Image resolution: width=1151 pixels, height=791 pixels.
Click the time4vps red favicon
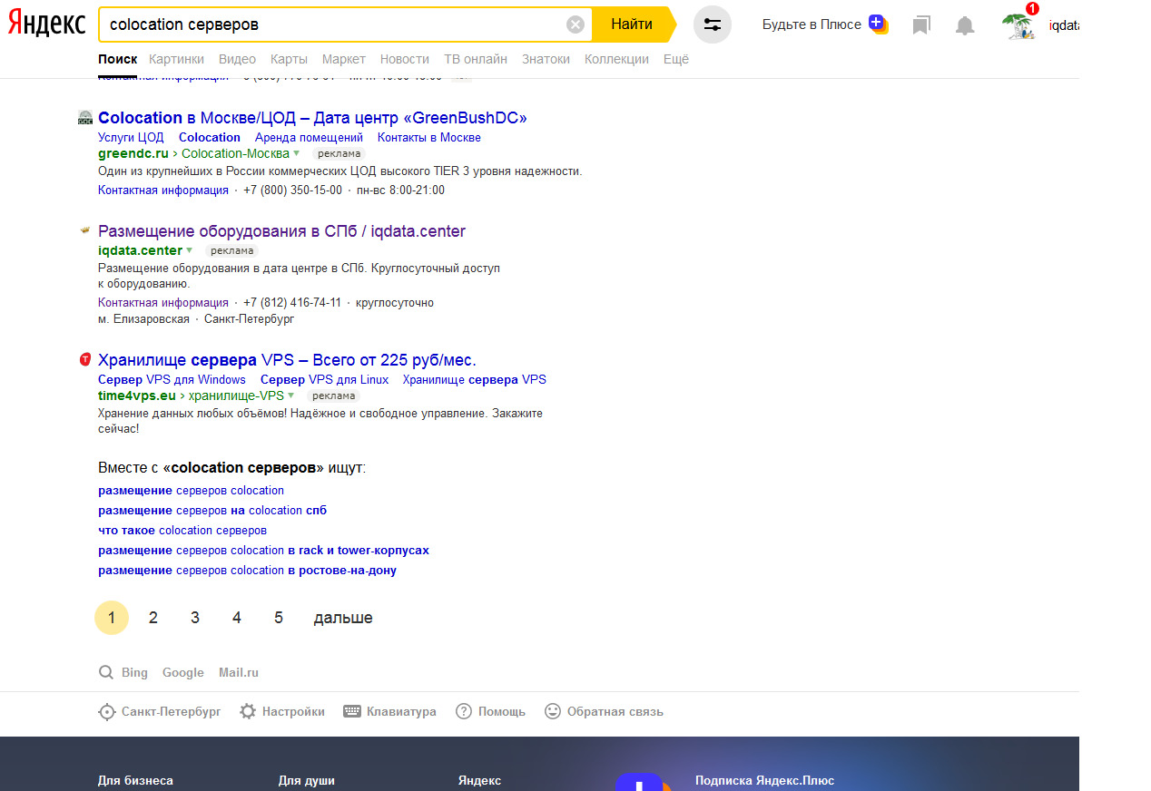click(85, 359)
